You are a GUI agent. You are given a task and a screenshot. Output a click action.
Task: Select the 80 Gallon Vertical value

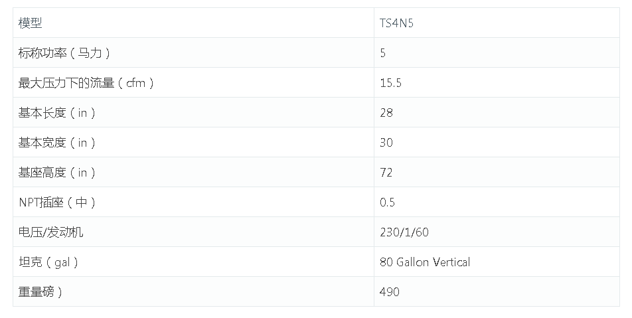tap(425, 262)
